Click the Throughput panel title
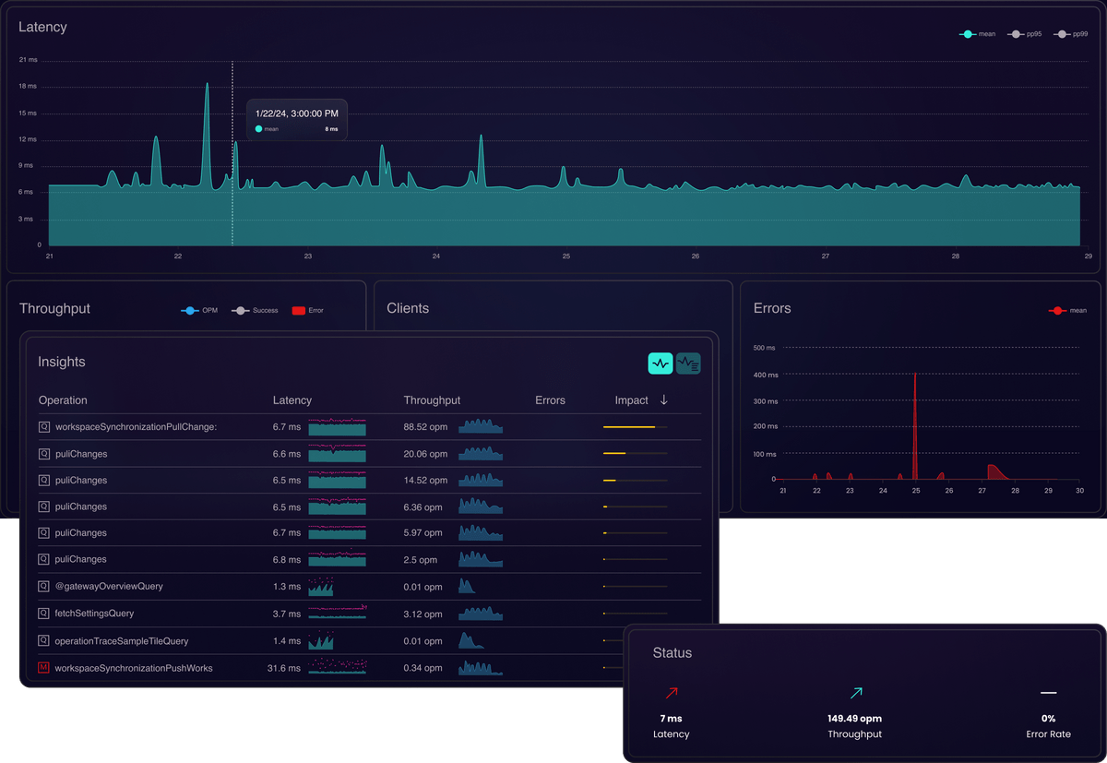This screenshot has height=763, width=1107. click(x=54, y=308)
